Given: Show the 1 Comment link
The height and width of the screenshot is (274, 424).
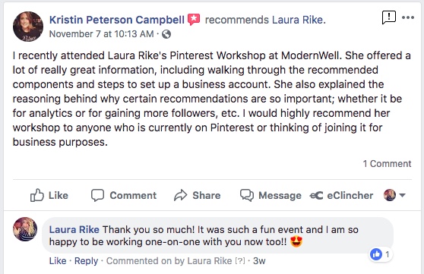Looking at the screenshot, I should 387,164.
